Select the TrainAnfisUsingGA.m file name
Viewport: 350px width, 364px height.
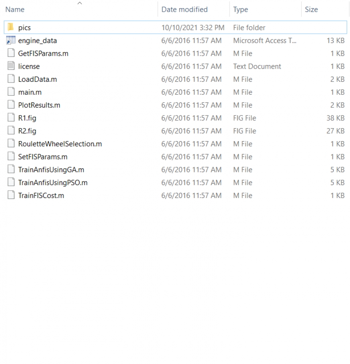(x=51, y=170)
